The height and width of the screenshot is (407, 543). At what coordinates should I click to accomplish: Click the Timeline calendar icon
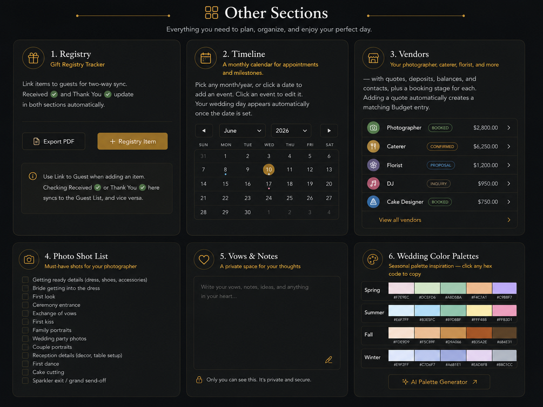click(206, 58)
